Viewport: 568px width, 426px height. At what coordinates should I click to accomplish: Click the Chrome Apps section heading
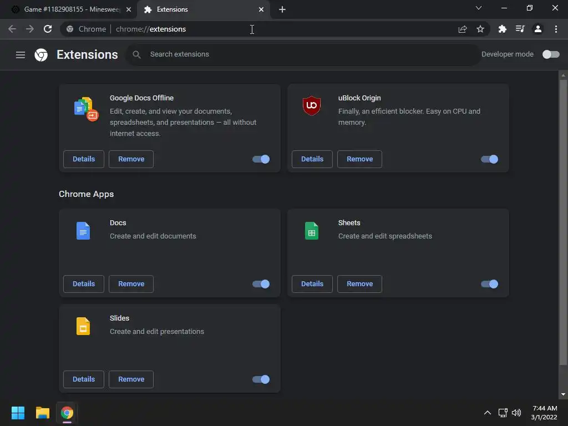point(86,194)
